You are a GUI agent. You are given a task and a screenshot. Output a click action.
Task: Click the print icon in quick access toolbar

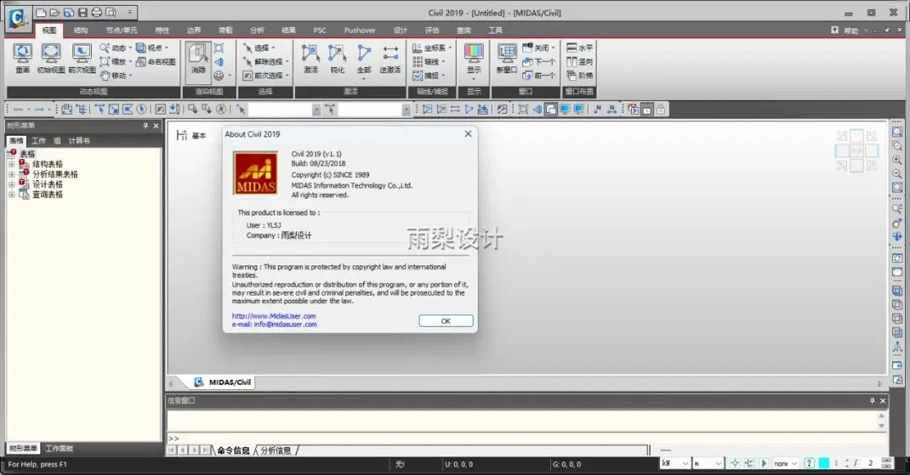(96, 12)
